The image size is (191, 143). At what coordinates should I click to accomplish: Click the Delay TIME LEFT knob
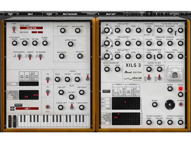61,92
